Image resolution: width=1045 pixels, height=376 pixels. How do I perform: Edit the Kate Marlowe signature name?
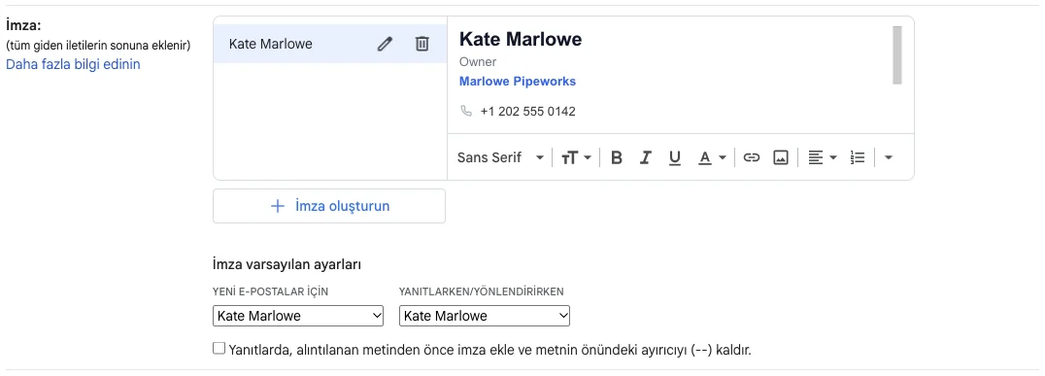point(385,44)
